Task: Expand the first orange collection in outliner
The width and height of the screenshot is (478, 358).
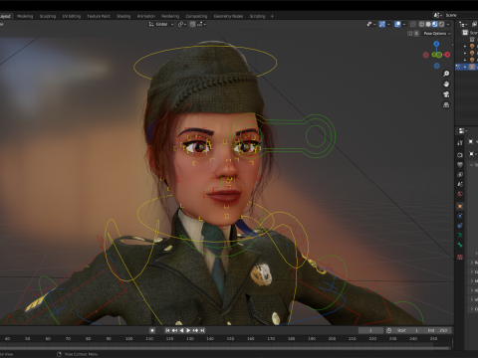Action: [465, 47]
